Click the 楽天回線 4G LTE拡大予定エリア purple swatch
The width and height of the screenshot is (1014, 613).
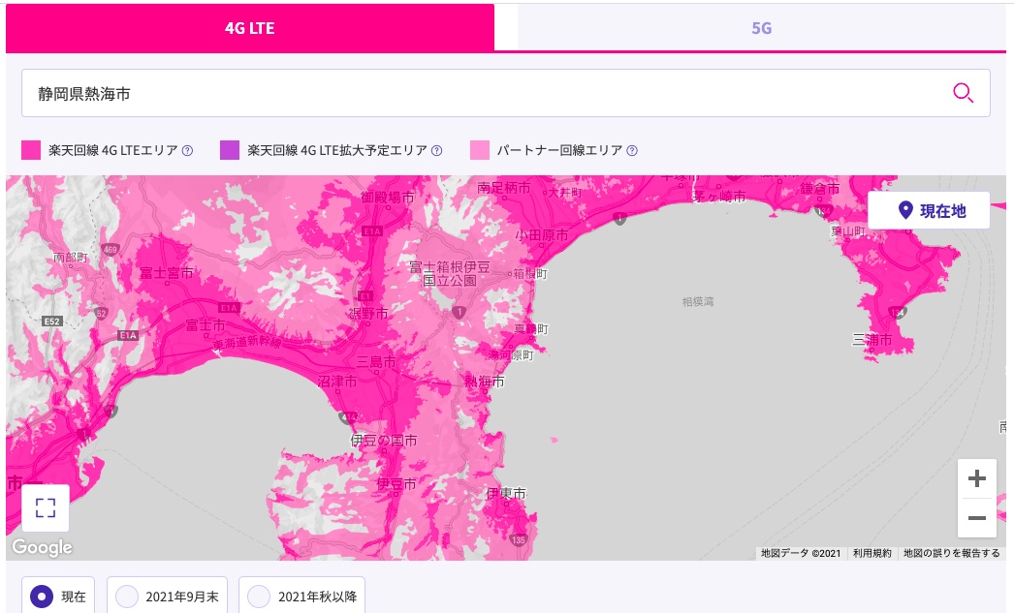230,150
